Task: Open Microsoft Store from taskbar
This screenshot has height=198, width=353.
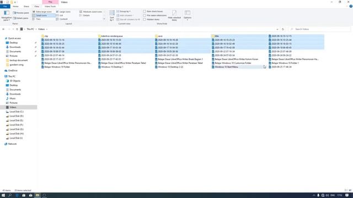Action: click(24, 195)
